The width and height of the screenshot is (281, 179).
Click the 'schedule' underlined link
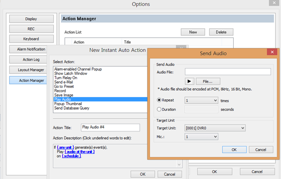tap(72, 156)
